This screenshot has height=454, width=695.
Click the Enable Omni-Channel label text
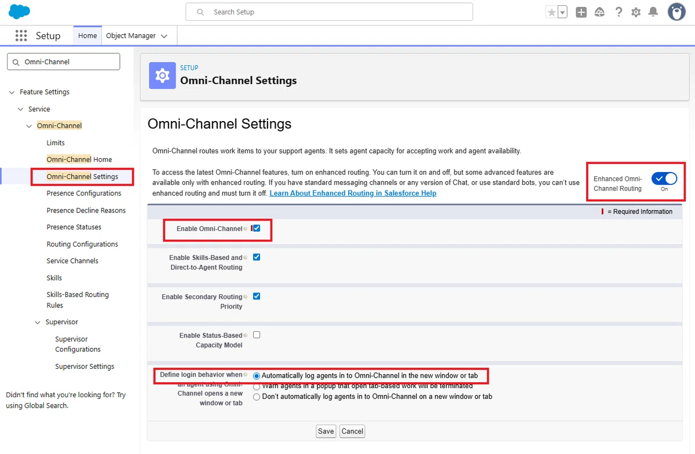tap(209, 229)
